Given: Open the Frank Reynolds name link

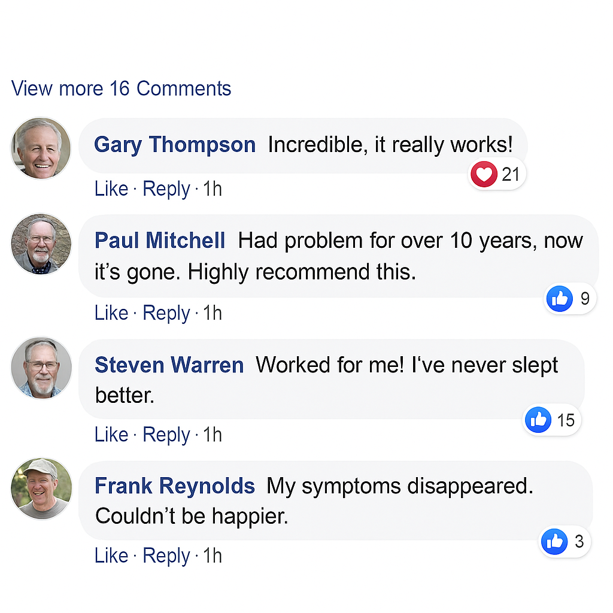Looking at the screenshot, I should point(175,486).
